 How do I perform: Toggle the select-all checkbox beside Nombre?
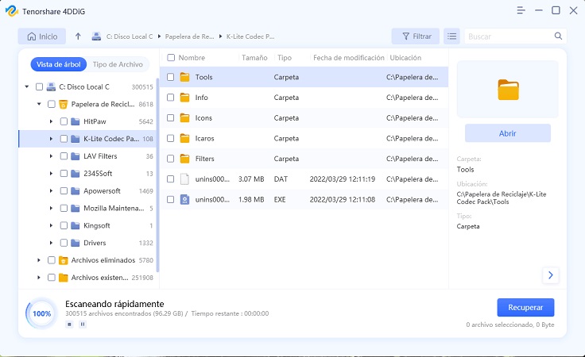(171, 58)
